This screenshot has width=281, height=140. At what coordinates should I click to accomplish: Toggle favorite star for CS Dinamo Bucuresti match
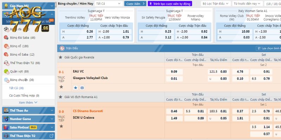click(61, 126)
